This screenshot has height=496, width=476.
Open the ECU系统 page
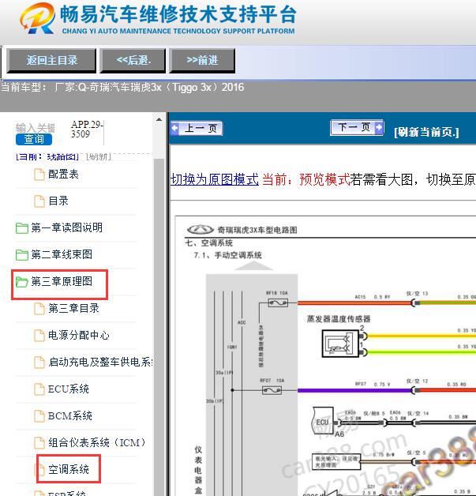(x=68, y=389)
